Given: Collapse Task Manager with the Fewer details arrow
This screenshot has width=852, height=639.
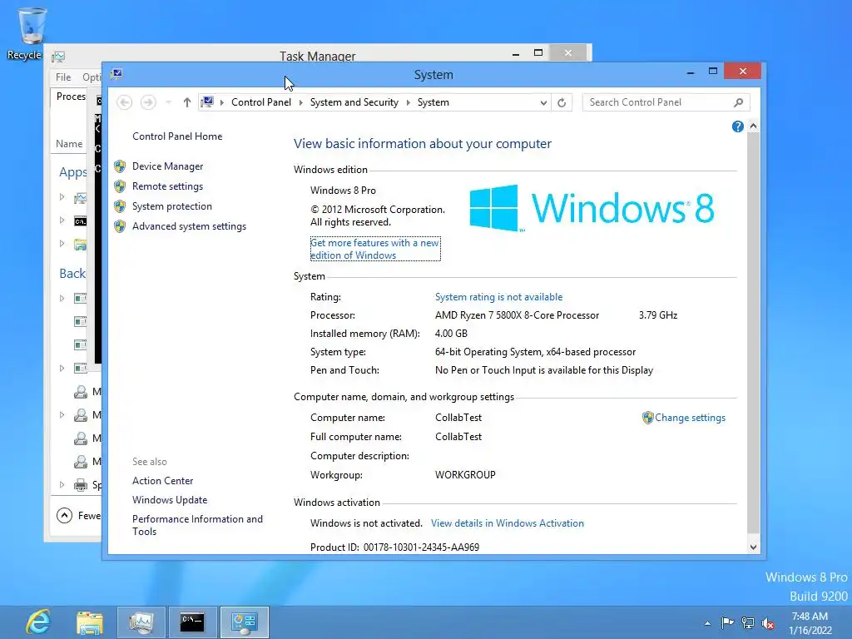Looking at the screenshot, I should [x=64, y=515].
